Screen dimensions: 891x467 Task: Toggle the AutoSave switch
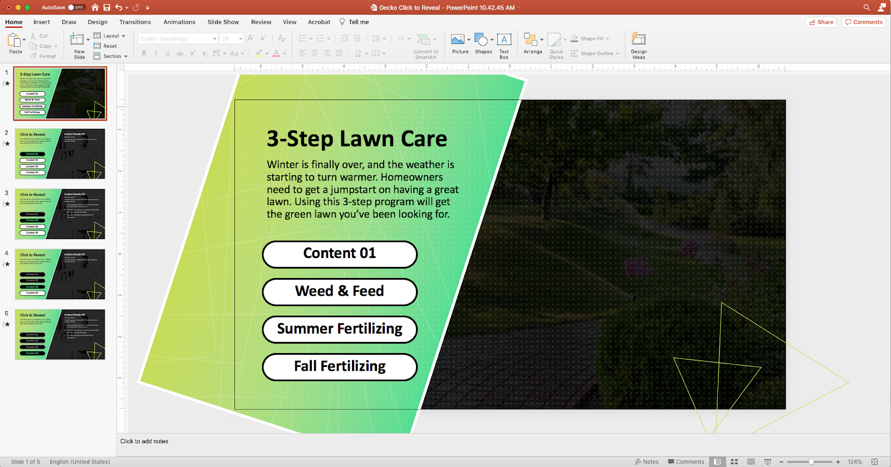point(76,7)
